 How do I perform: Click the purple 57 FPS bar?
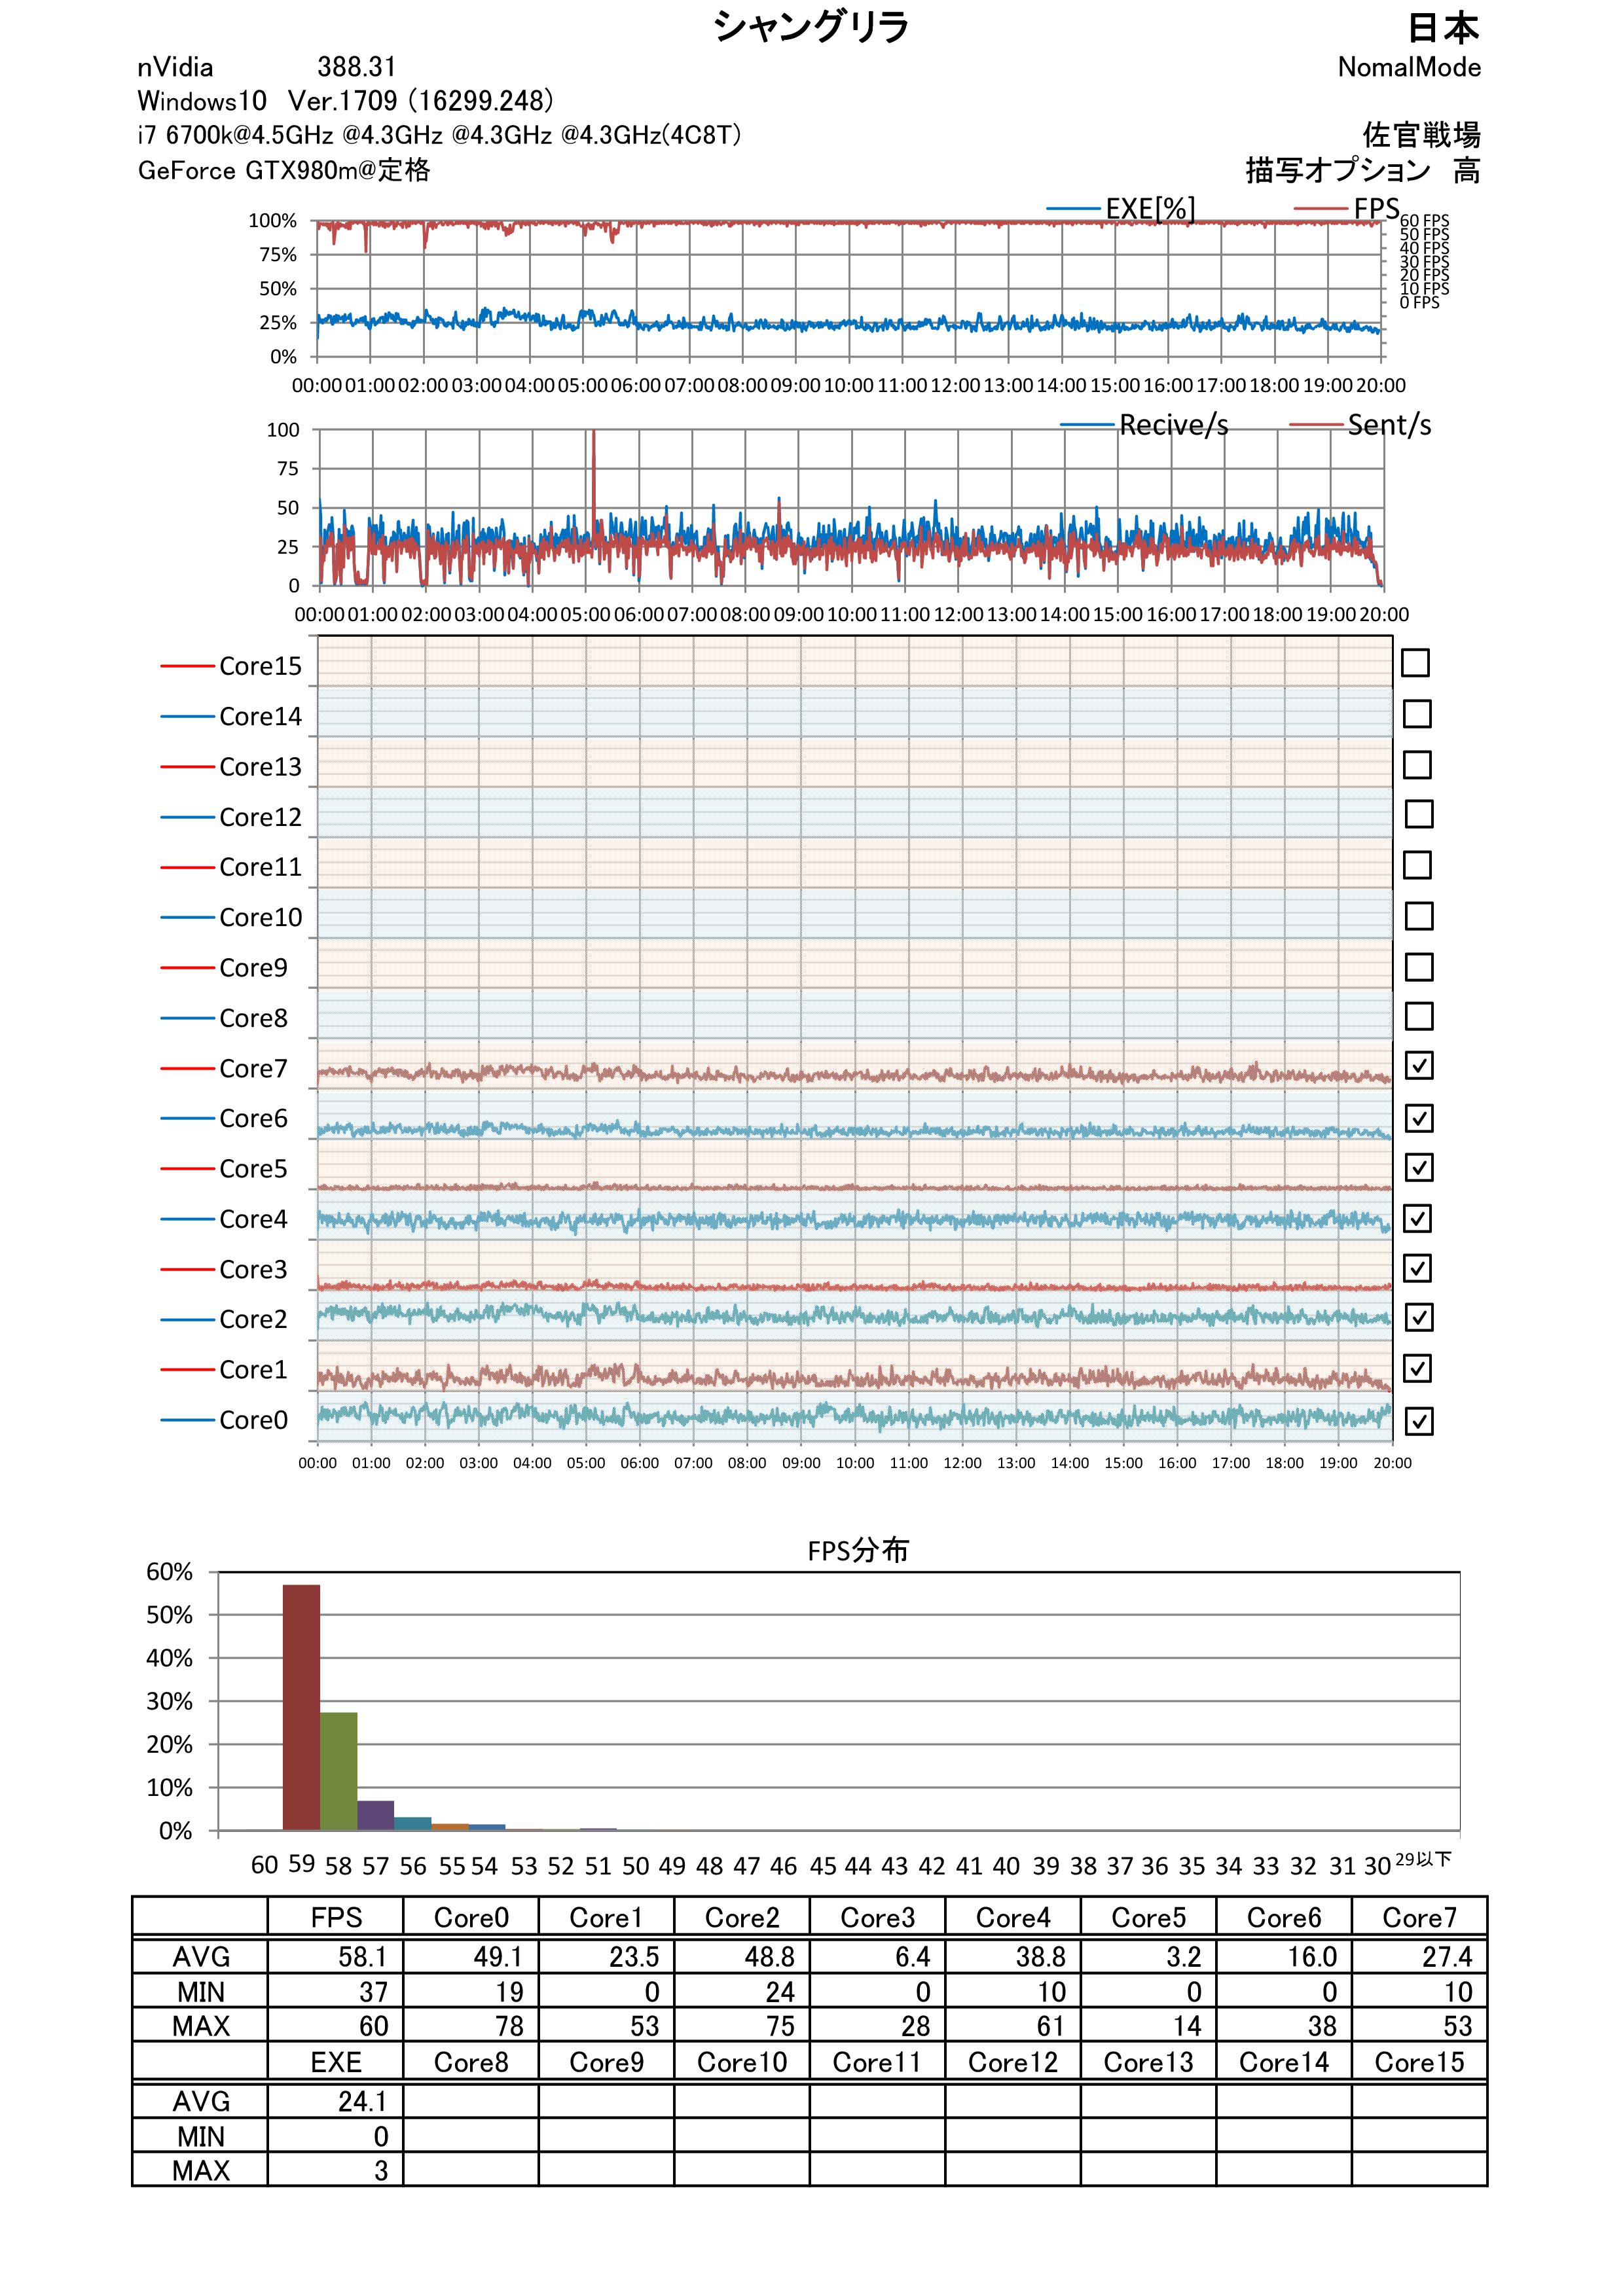(x=375, y=1815)
